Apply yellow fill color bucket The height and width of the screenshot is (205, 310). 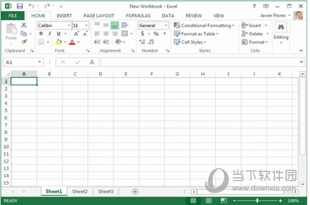[x=58, y=41]
